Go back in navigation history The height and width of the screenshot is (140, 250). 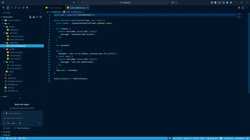pyautogui.click(x=74, y=3)
